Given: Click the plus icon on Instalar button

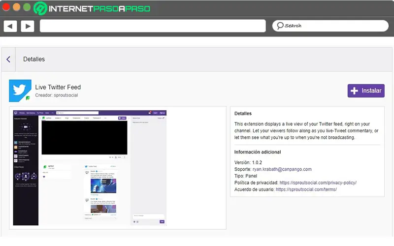Looking at the screenshot, I should pyautogui.click(x=354, y=91).
